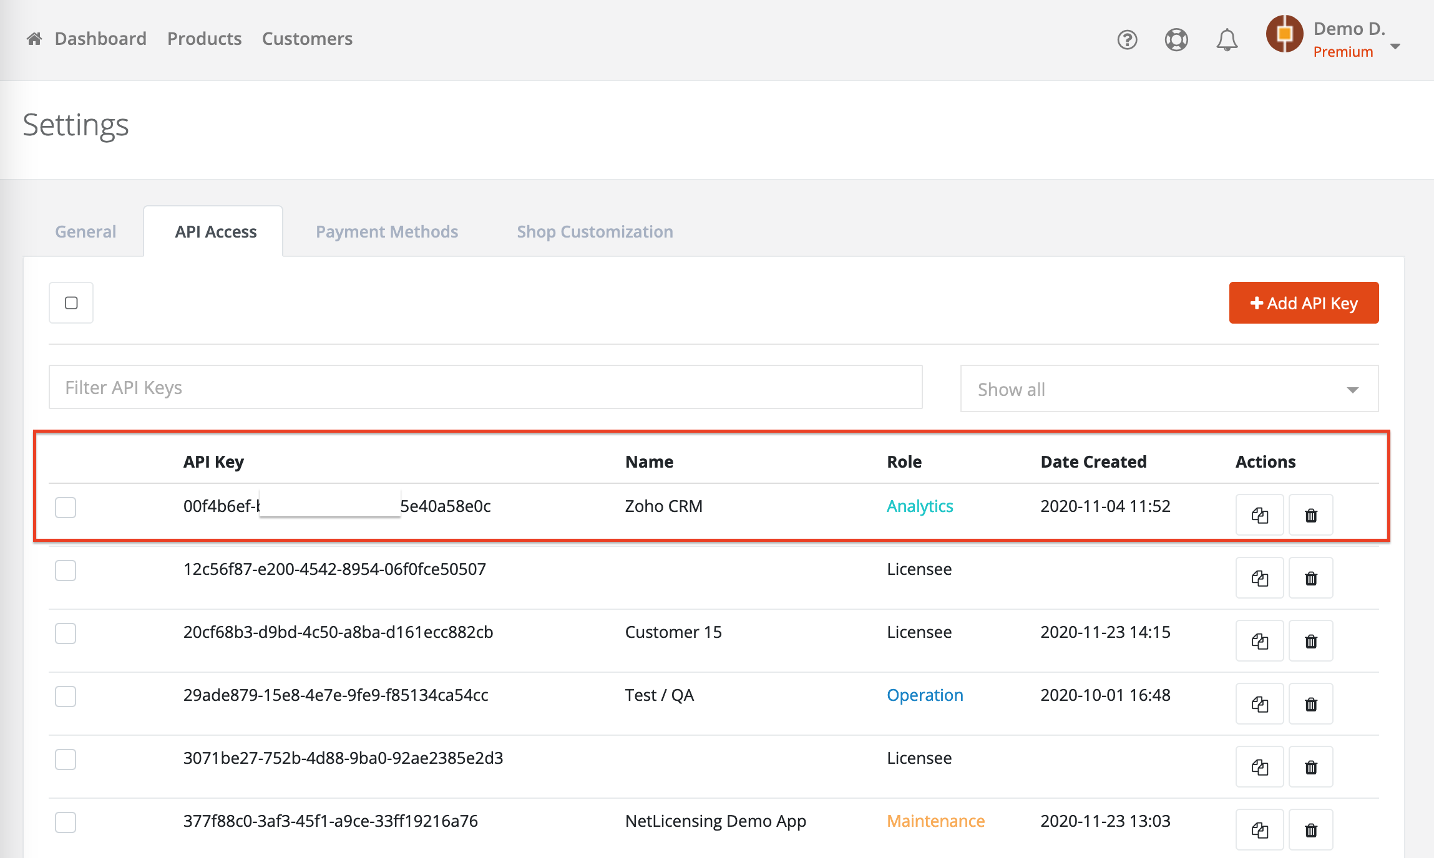Copy the Customer 15 API key

tap(1259, 641)
